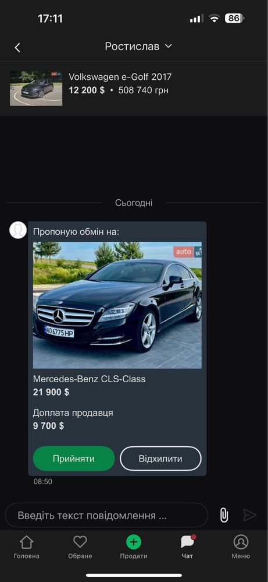Expand the Ростислав chevron dropdown
The height and width of the screenshot is (582, 268).
pyautogui.click(x=169, y=46)
